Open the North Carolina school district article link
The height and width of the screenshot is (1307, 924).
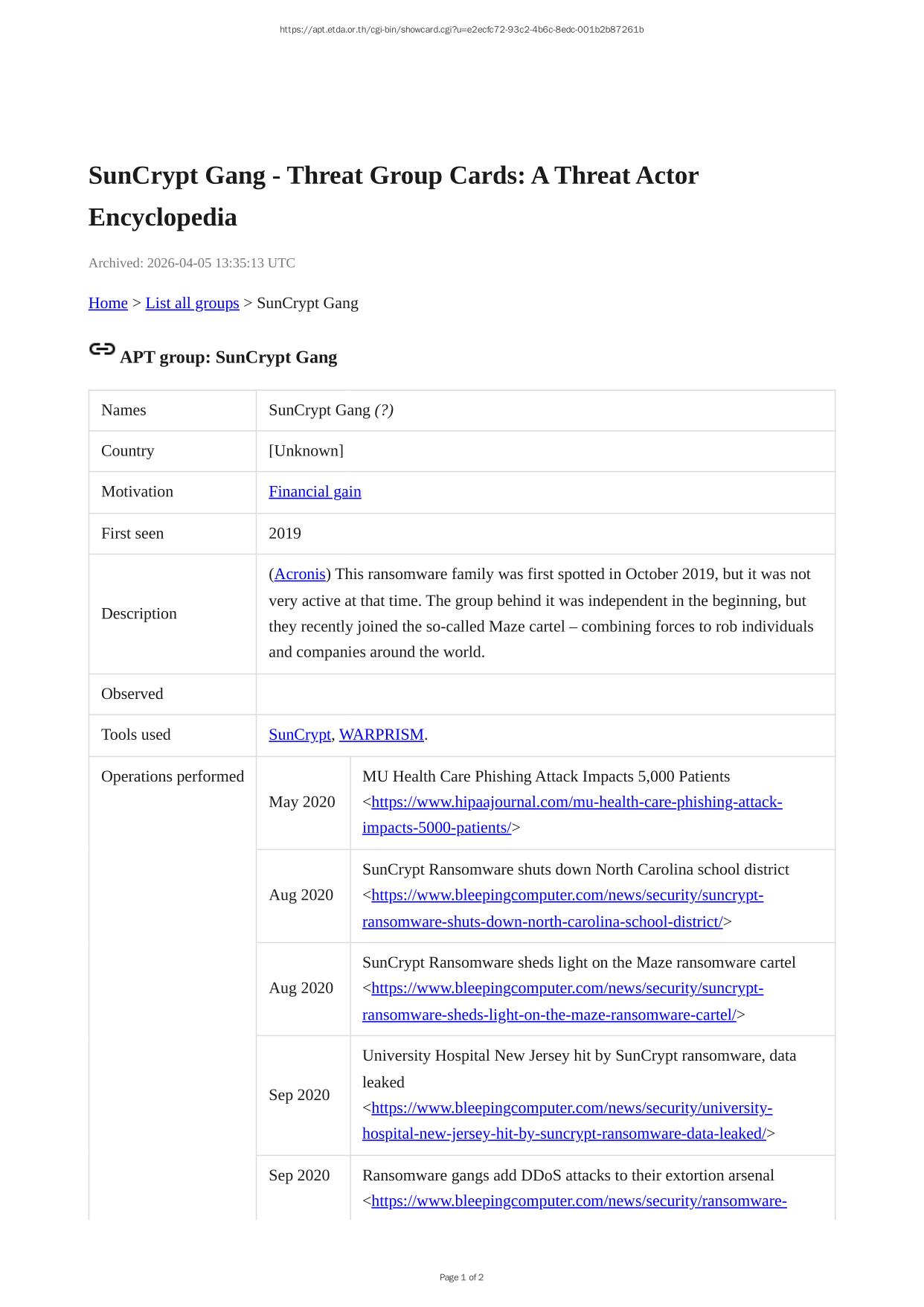[567, 895]
